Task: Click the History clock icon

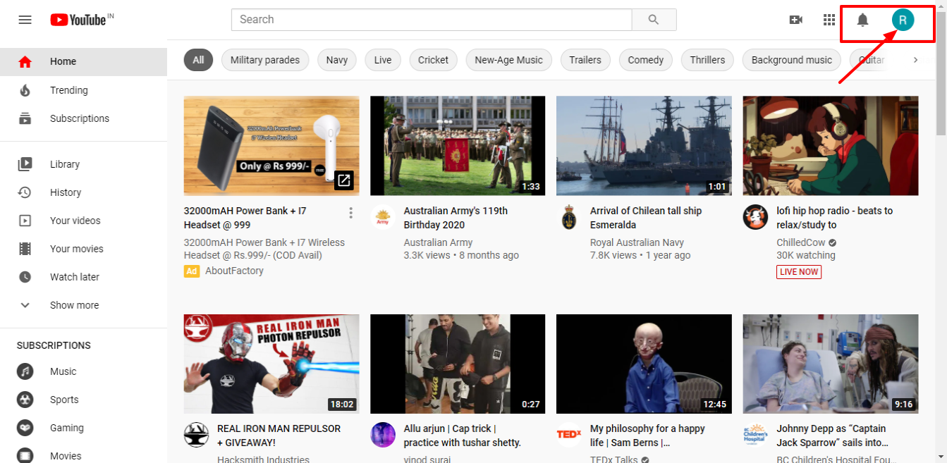Action: pos(25,192)
